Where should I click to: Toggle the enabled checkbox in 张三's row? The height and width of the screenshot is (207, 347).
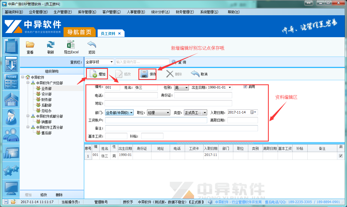[x=341, y=156]
